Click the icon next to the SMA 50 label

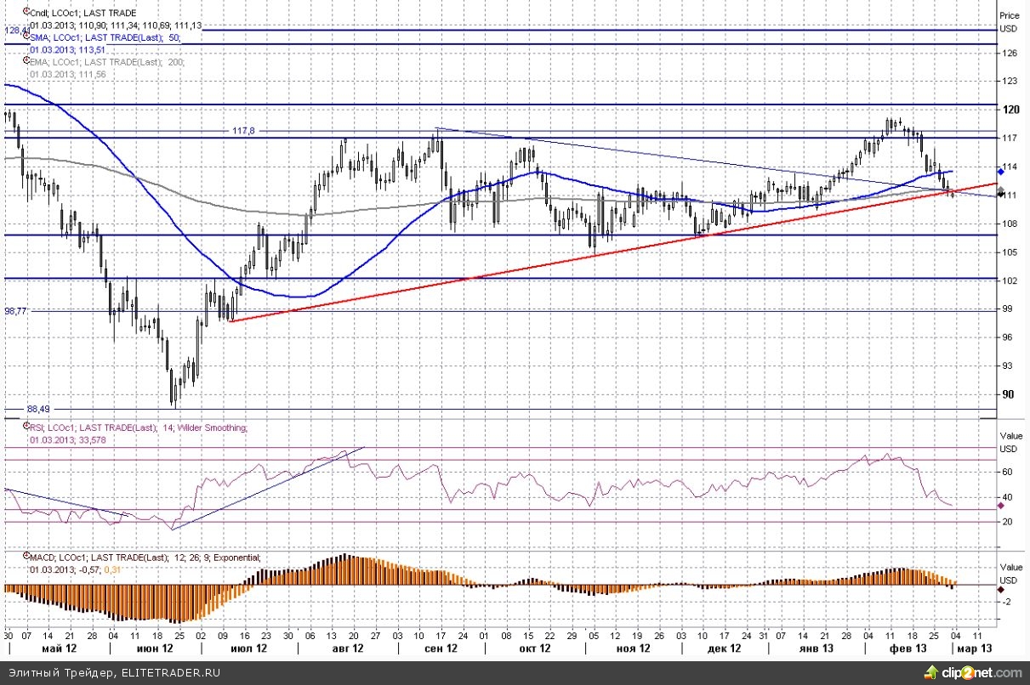point(25,37)
